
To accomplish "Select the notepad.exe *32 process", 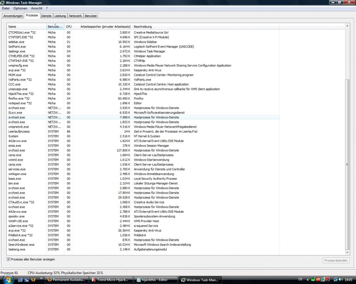I will (143, 103).
